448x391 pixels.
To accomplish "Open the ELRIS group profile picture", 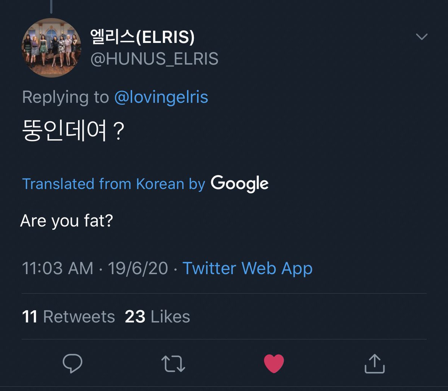I will (x=52, y=47).
